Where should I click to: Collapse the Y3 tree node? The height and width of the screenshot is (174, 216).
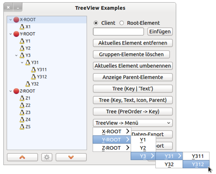point(17,55)
